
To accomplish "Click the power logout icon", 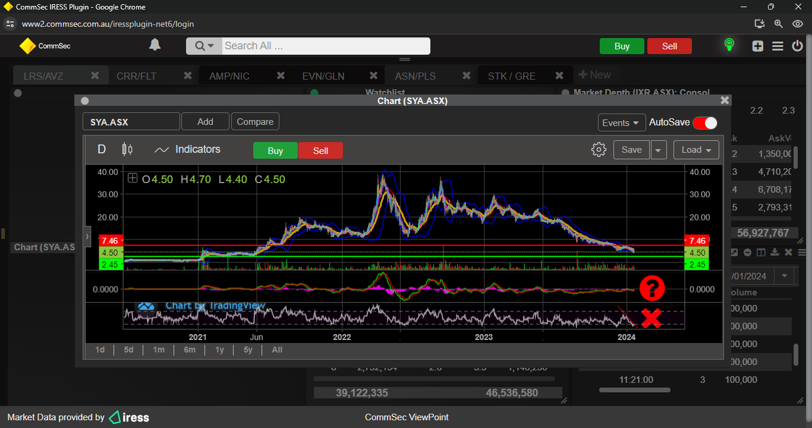I will (797, 46).
